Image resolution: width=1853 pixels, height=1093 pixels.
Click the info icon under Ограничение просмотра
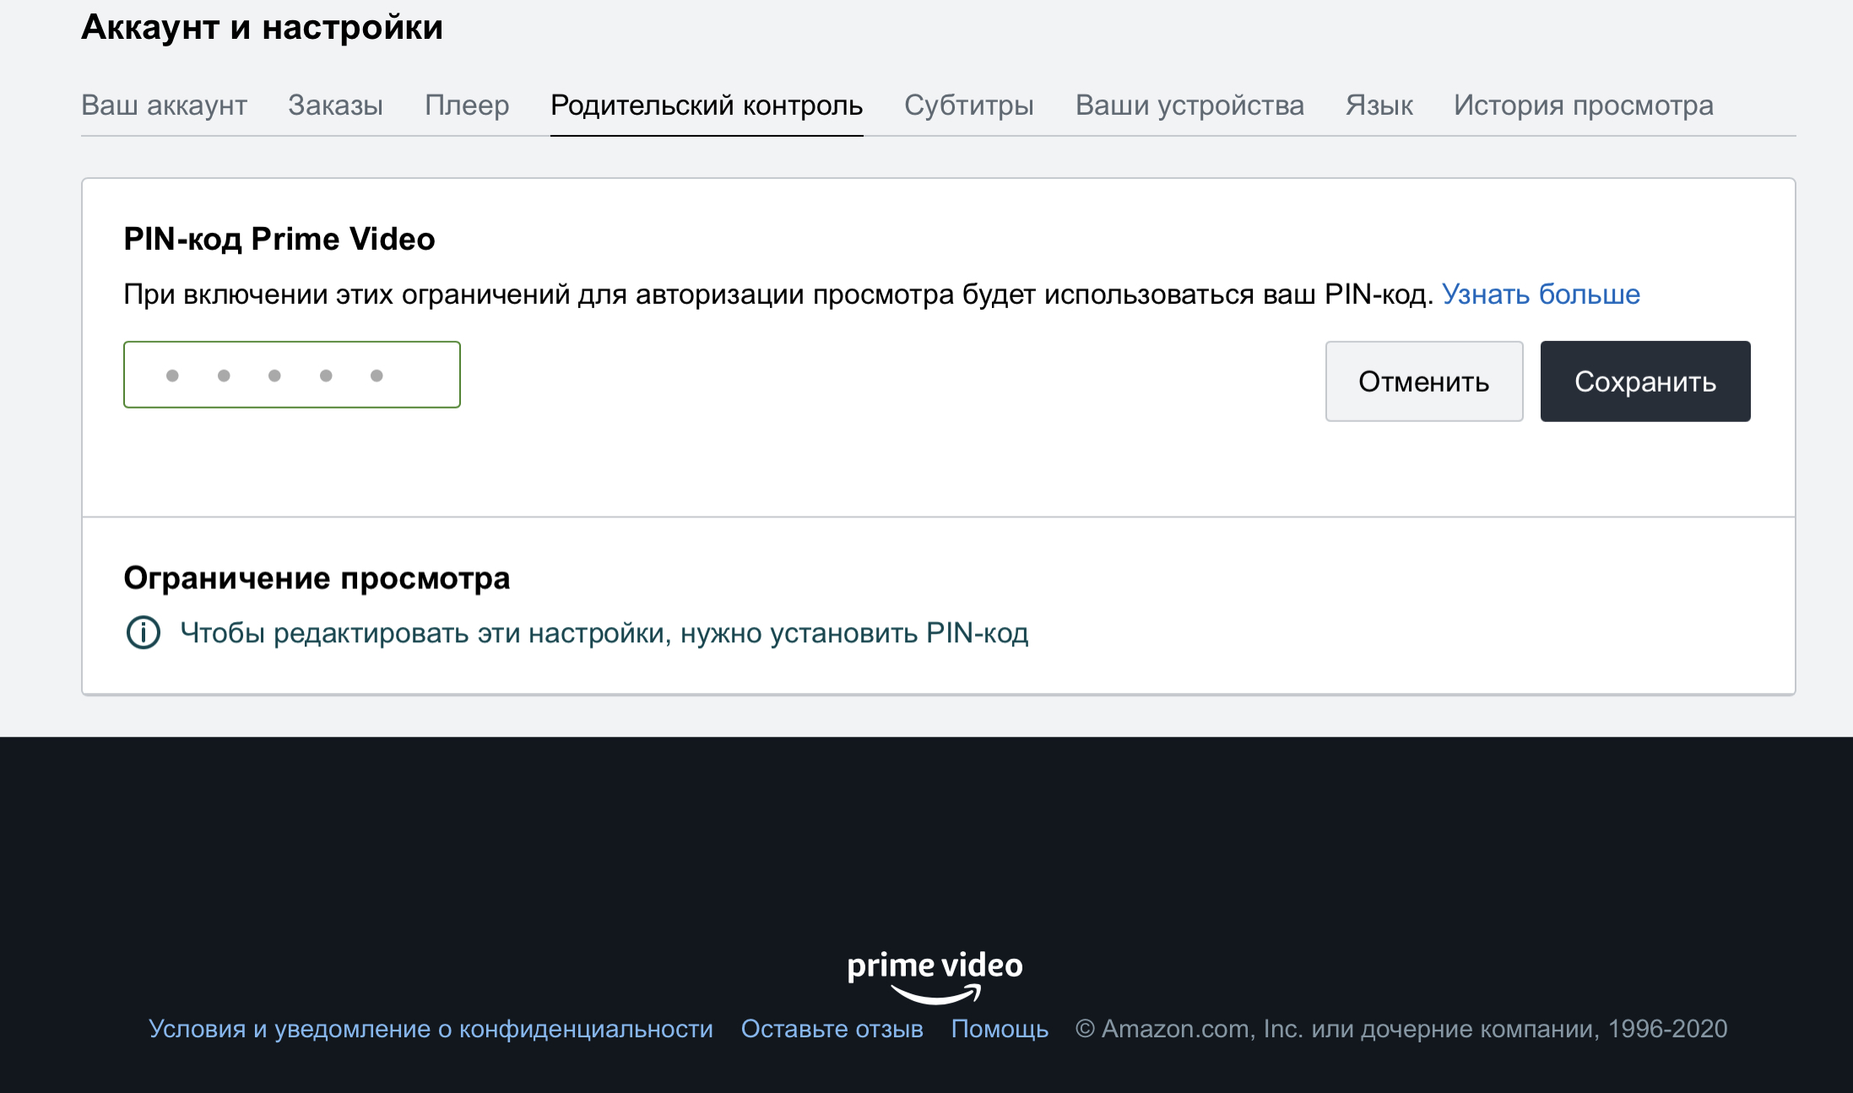click(144, 632)
